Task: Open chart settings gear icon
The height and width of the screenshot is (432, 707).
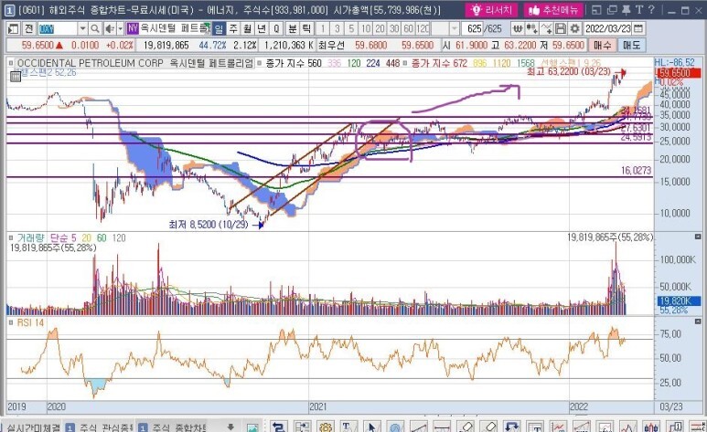Action: (x=575, y=29)
